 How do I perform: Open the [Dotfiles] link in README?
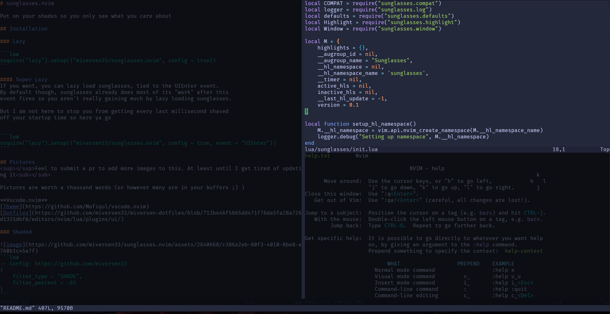pyautogui.click(x=16, y=213)
